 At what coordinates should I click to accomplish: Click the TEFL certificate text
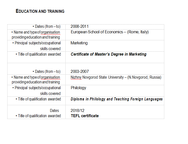click(85, 116)
